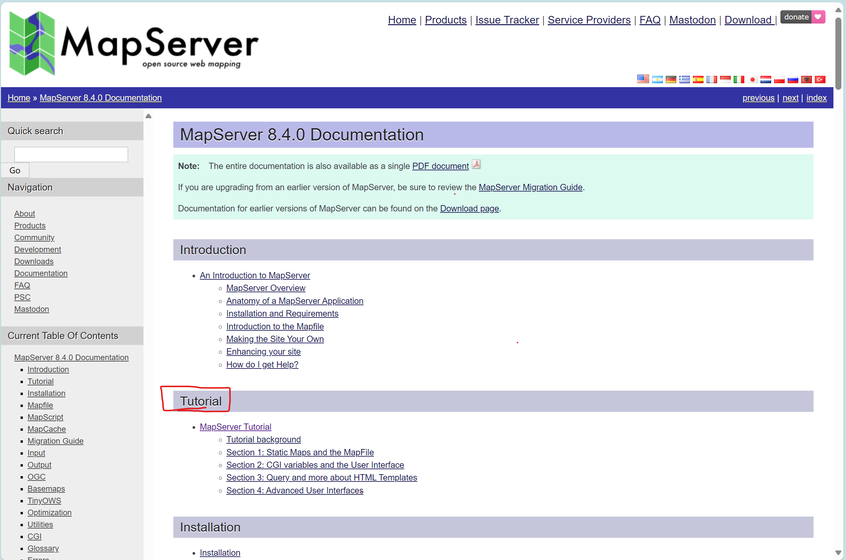Choose the Russian flag language
The height and width of the screenshot is (560, 846).
[793, 79]
